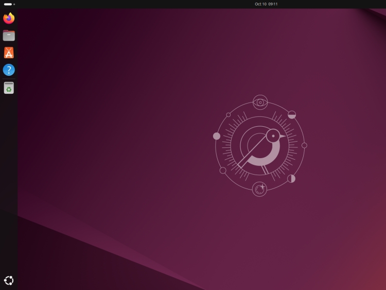Click the half-shaded circle at emblem's lower right
Viewport: 386px width, 290px height.
coord(291,179)
